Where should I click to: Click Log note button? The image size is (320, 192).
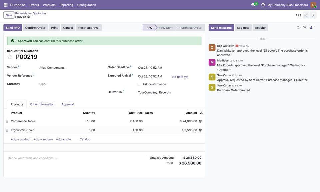(243, 28)
